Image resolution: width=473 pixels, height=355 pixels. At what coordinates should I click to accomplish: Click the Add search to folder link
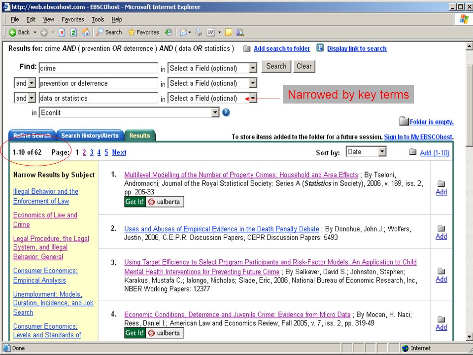282,49
